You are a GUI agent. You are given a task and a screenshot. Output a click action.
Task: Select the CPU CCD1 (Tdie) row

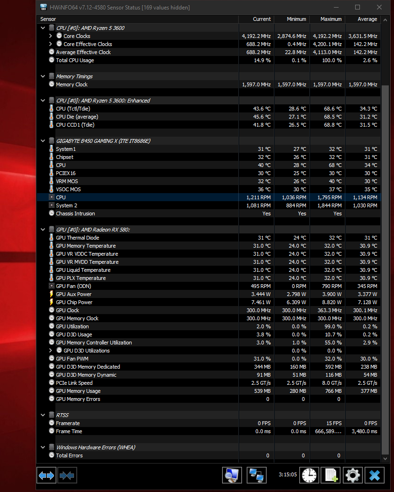pyautogui.click(x=209, y=125)
